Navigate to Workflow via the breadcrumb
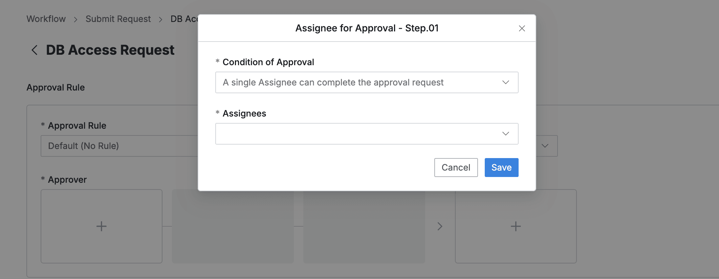The height and width of the screenshot is (279, 719). click(46, 19)
